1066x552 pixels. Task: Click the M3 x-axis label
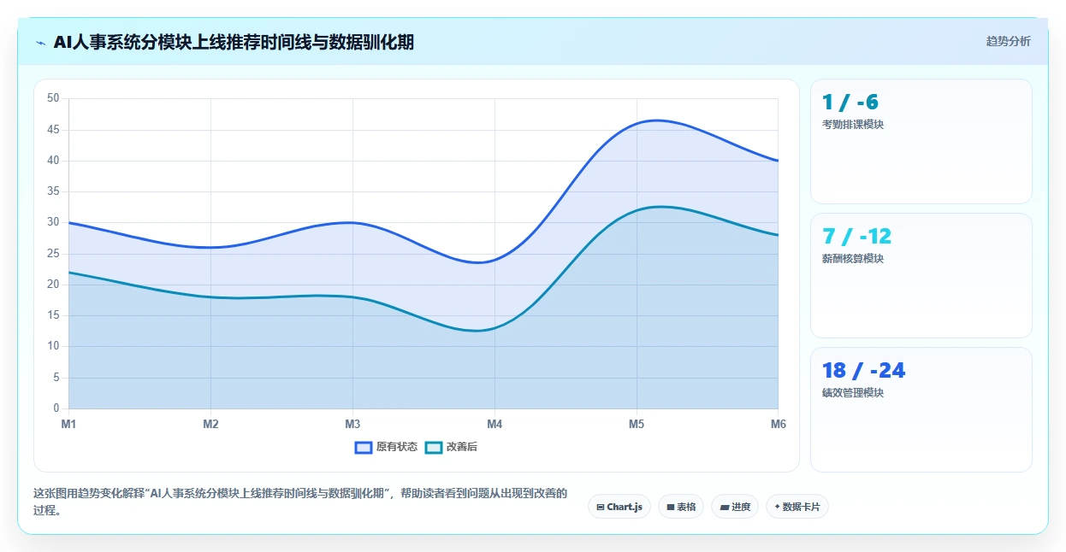tap(352, 424)
